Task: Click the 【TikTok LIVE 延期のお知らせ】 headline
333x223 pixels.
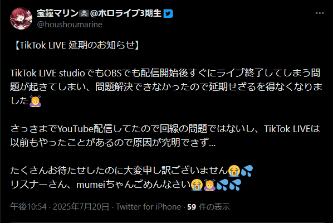Action: [77, 45]
